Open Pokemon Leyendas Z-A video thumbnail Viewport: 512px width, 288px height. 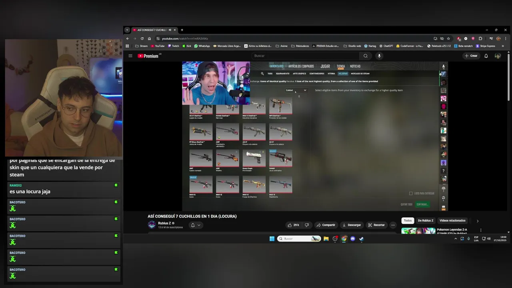tap(418, 231)
